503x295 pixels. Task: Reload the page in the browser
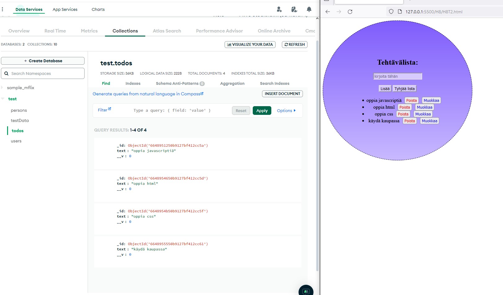point(350,12)
